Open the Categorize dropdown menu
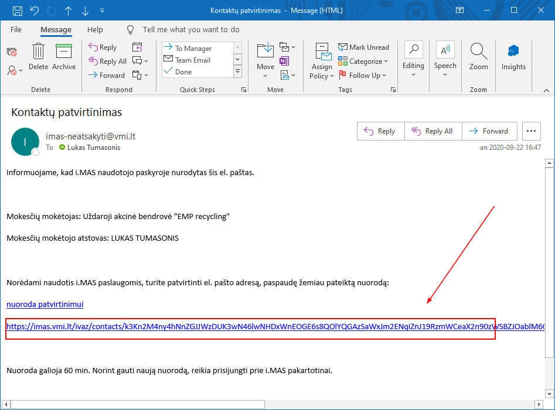 365,61
